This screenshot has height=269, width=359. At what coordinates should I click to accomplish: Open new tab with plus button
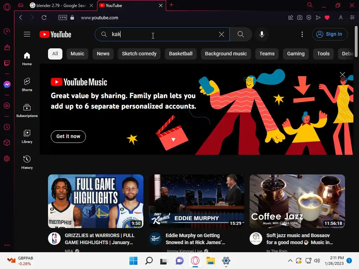click(x=171, y=5)
